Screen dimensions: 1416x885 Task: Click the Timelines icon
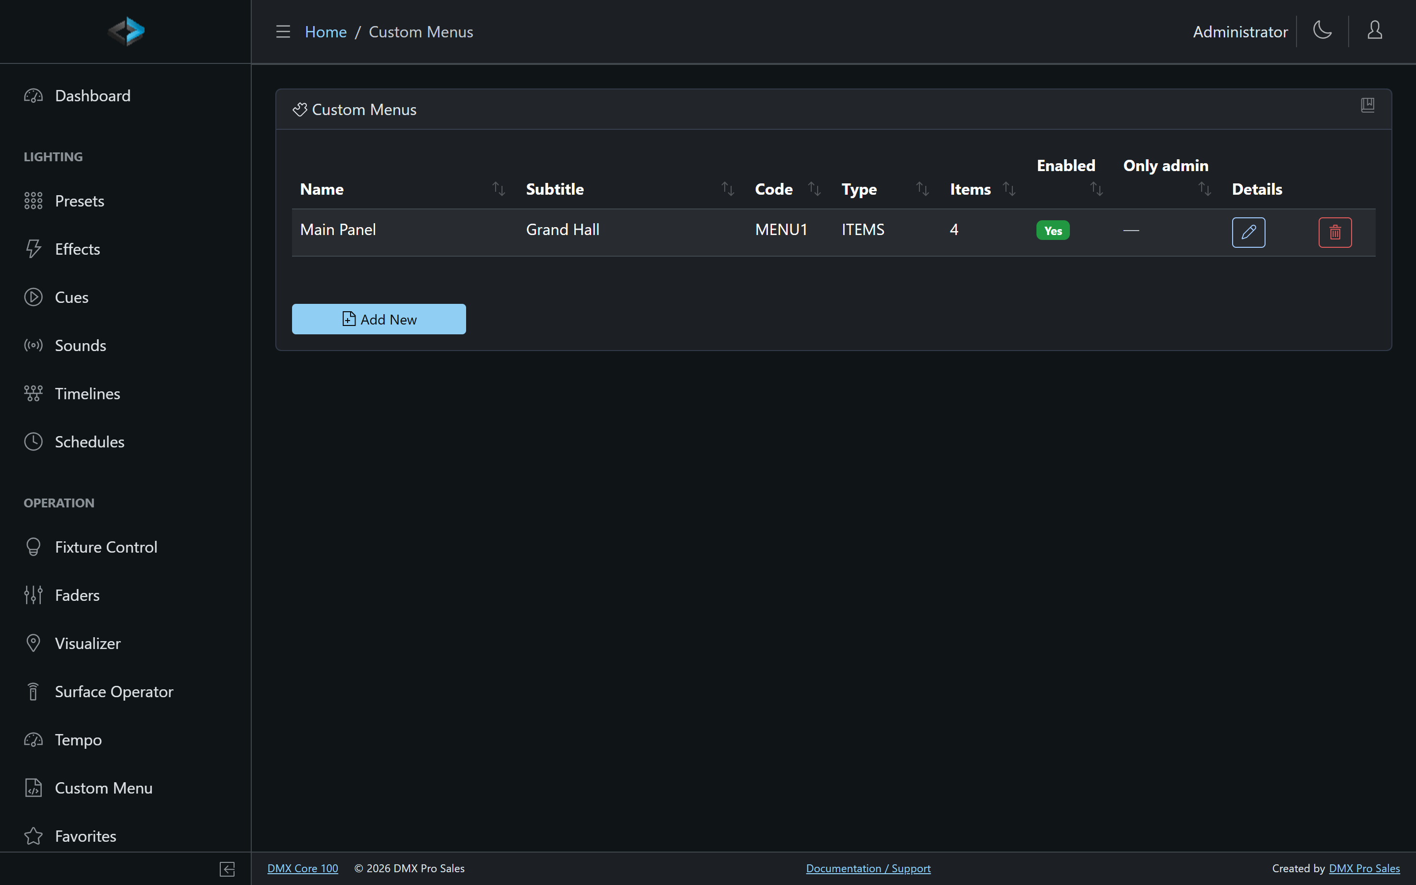(x=33, y=393)
